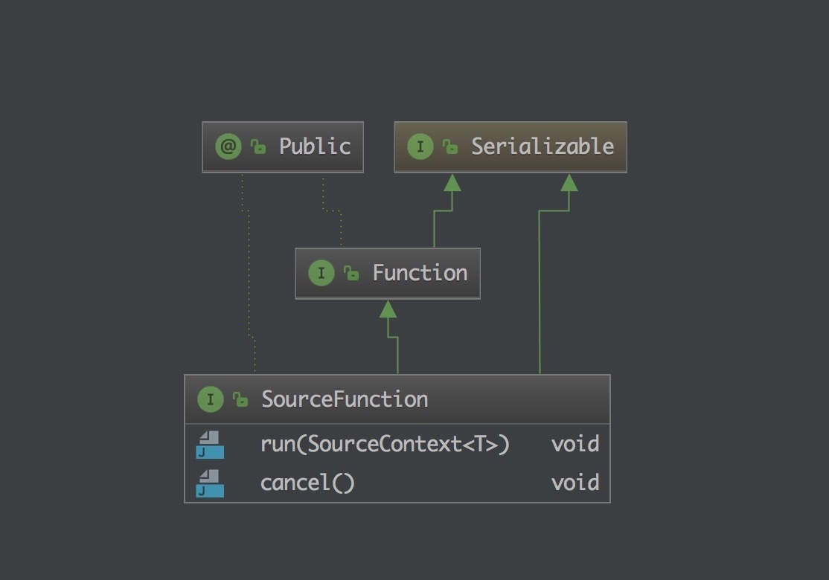Click the void return type of cancel()
This screenshot has width=829, height=580.
[x=575, y=483]
